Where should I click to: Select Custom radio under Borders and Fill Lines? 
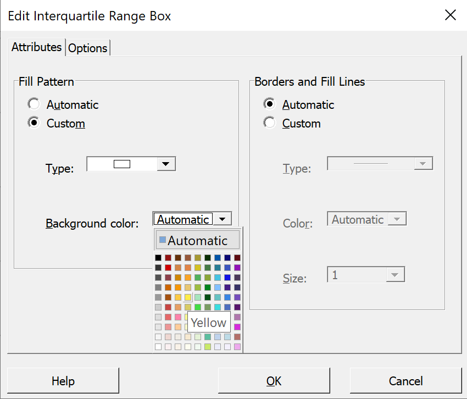click(x=270, y=123)
